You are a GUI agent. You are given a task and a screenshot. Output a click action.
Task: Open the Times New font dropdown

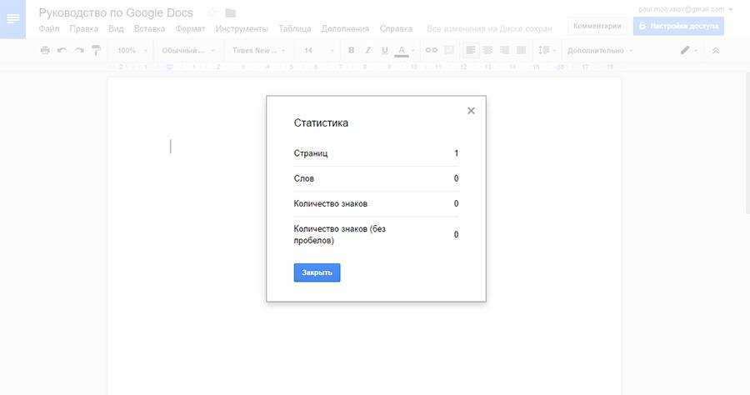tap(259, 50)
